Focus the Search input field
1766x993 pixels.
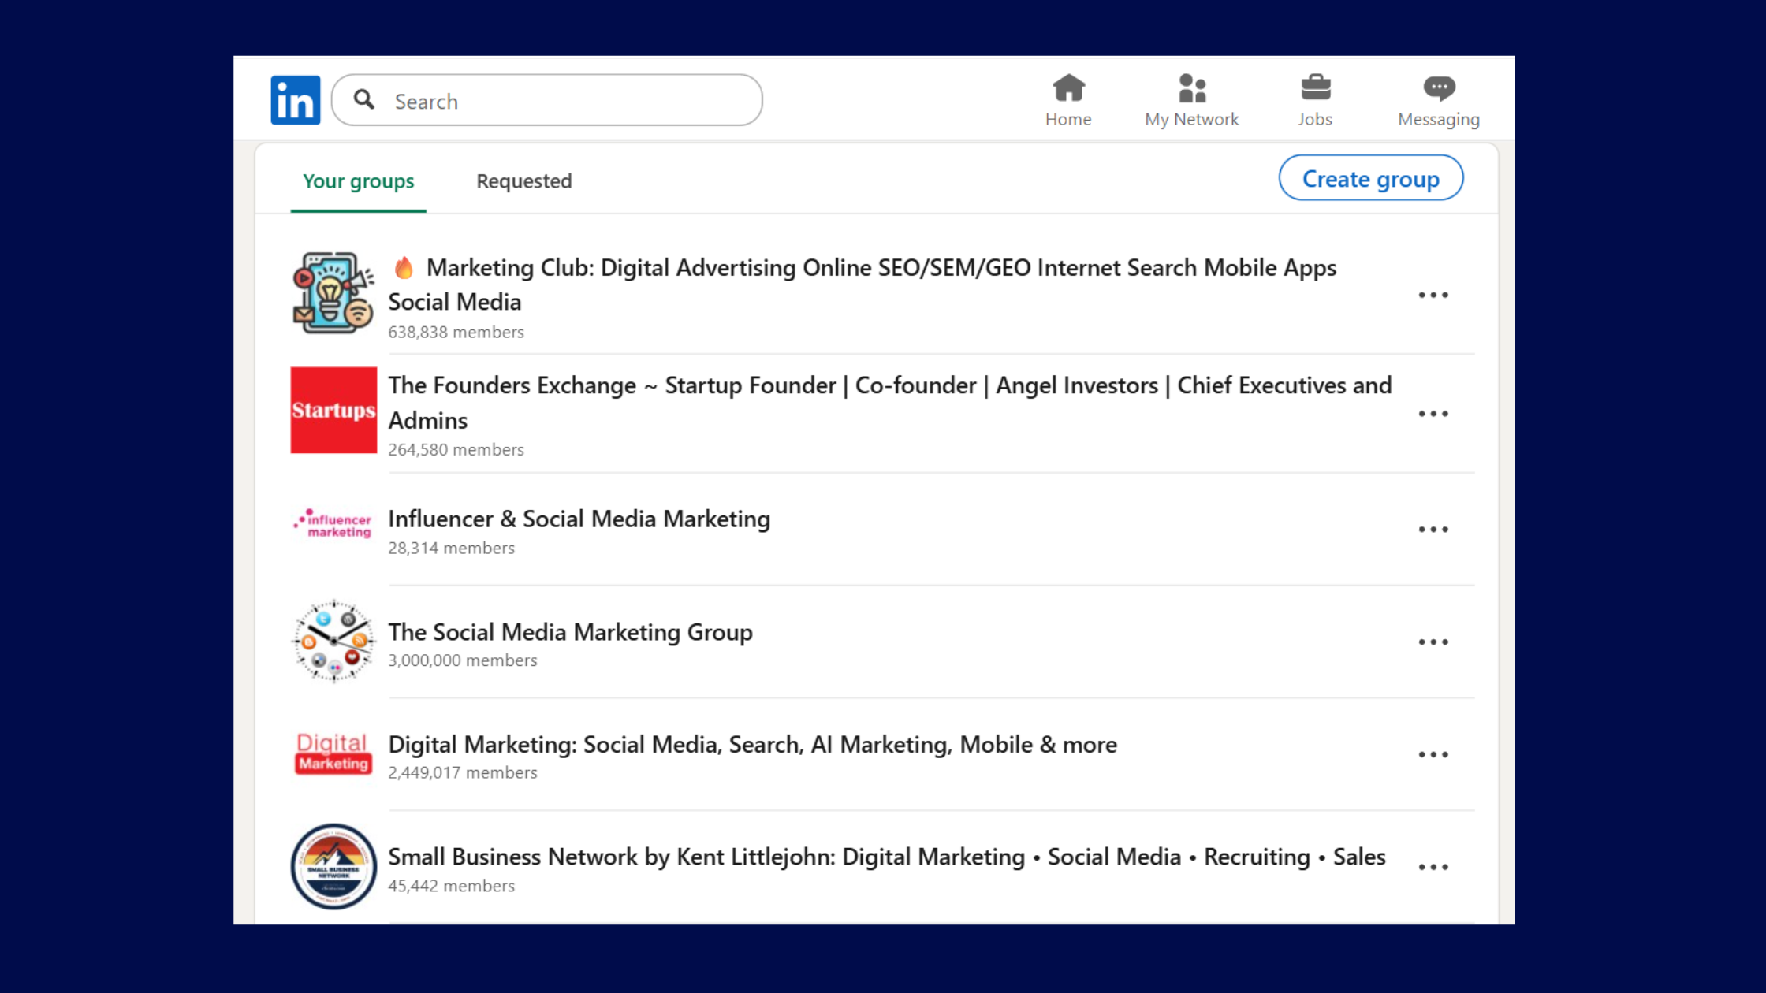click(x=547, y=100)
